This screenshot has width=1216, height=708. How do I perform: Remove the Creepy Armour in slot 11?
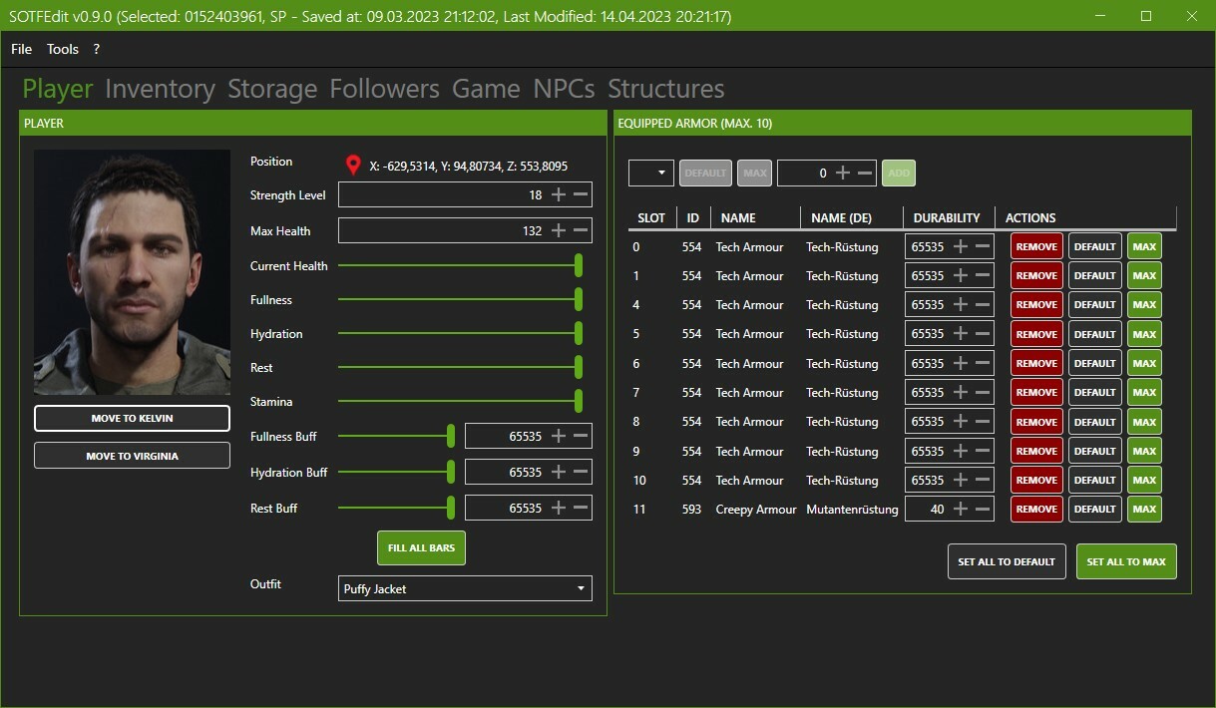1036,509
